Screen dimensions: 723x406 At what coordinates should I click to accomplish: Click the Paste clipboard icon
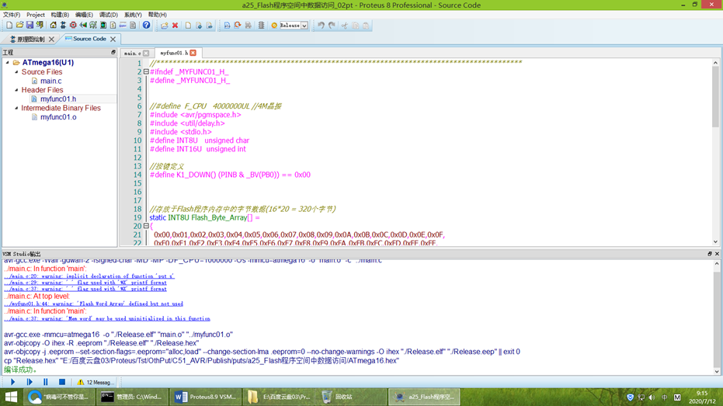coord(366,26)
